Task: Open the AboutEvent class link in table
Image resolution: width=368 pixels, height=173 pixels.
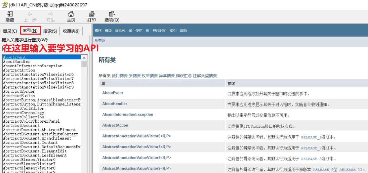Action: (113, 93)
